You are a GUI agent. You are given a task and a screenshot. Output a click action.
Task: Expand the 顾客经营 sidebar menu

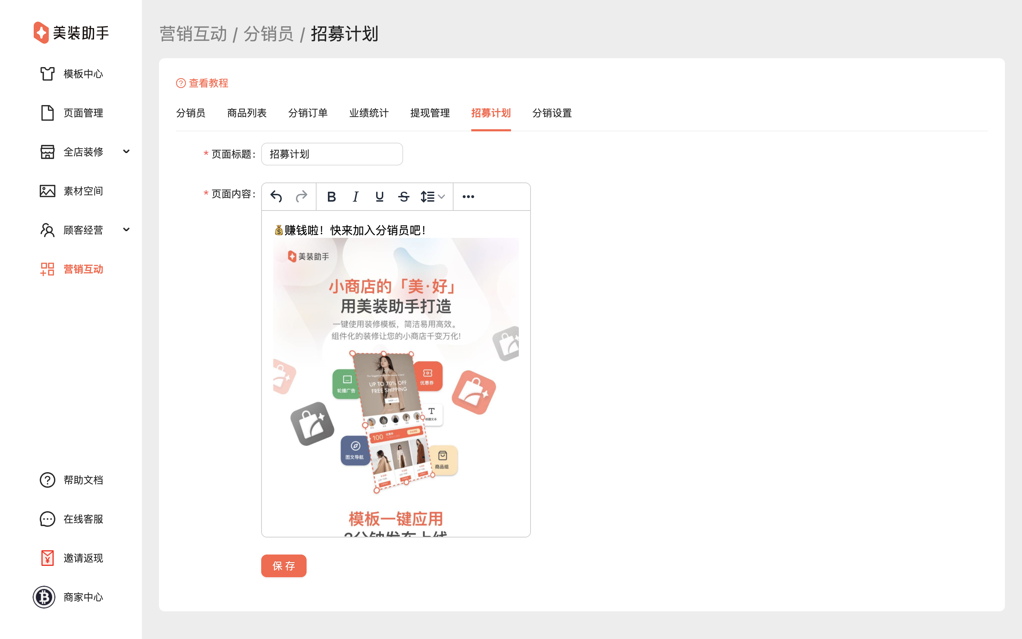click(126, 230)
